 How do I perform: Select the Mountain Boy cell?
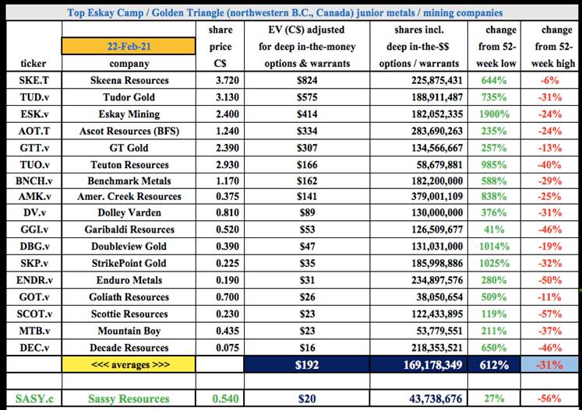129,331
